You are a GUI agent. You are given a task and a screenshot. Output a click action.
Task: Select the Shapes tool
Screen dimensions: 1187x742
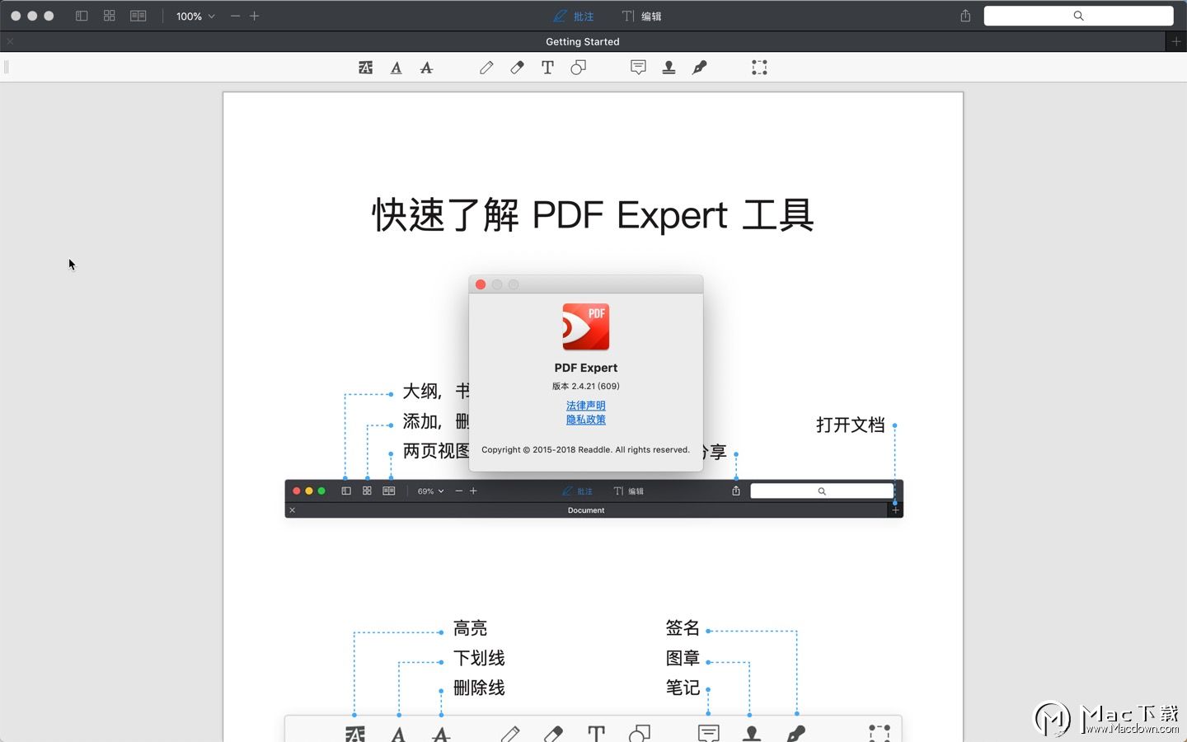point(578,68)
